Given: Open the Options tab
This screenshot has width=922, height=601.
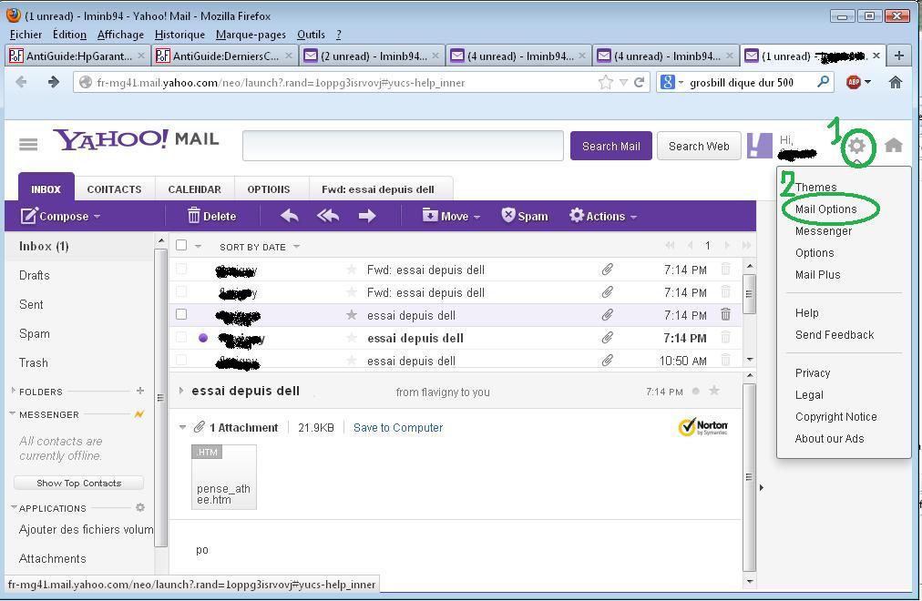Looking at the screenshot, I should (269, 189).
